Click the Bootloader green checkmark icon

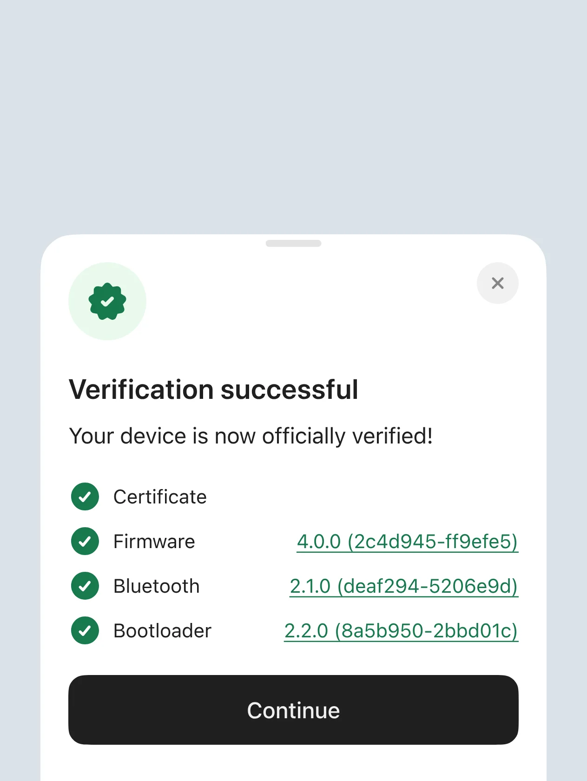(x=85, y=630)
